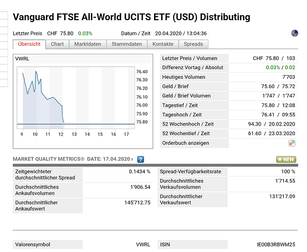The height and width of the screenshot is (252, 307).
Task: Click the Letzter Preis value CHF 75.80 in header
Action: pos(60,33)
